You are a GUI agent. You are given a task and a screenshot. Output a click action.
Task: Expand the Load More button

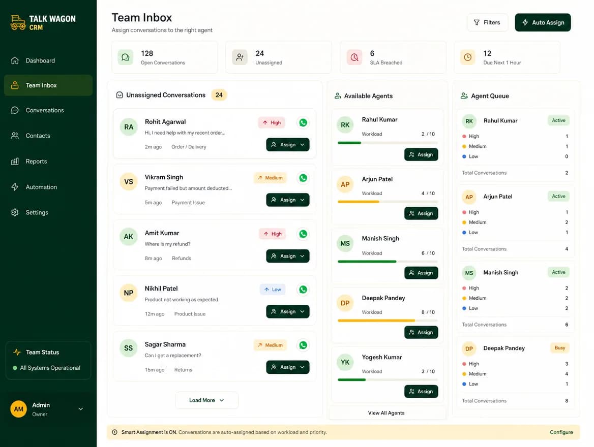[207, 400]
